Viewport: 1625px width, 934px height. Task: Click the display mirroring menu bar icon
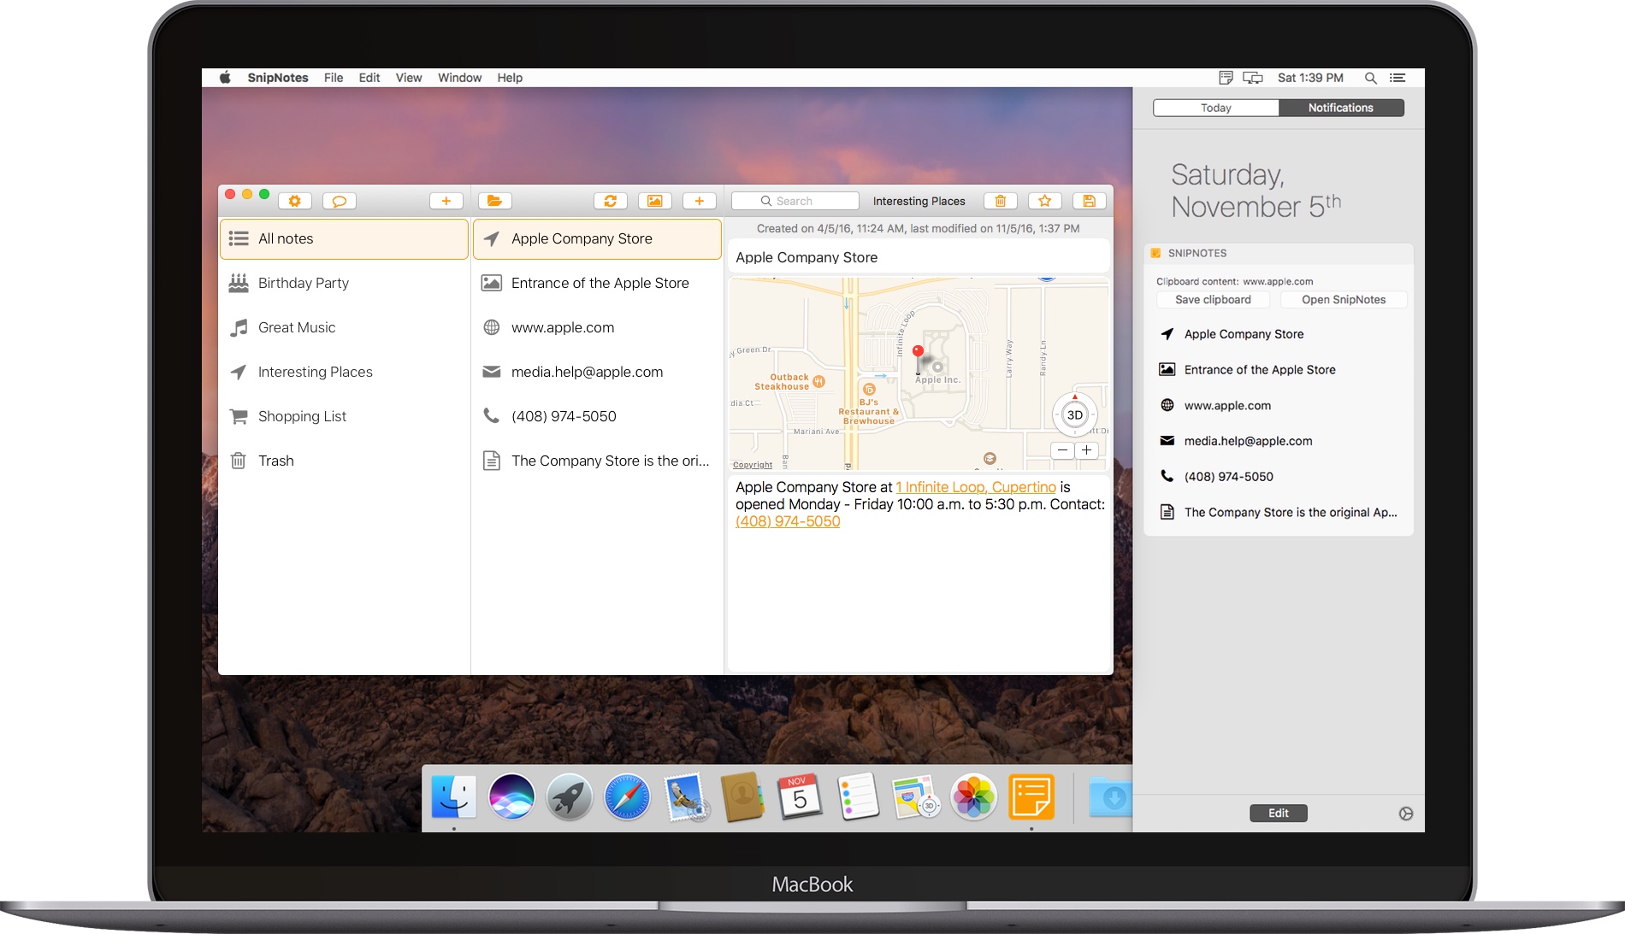[x=1253, y=78]
